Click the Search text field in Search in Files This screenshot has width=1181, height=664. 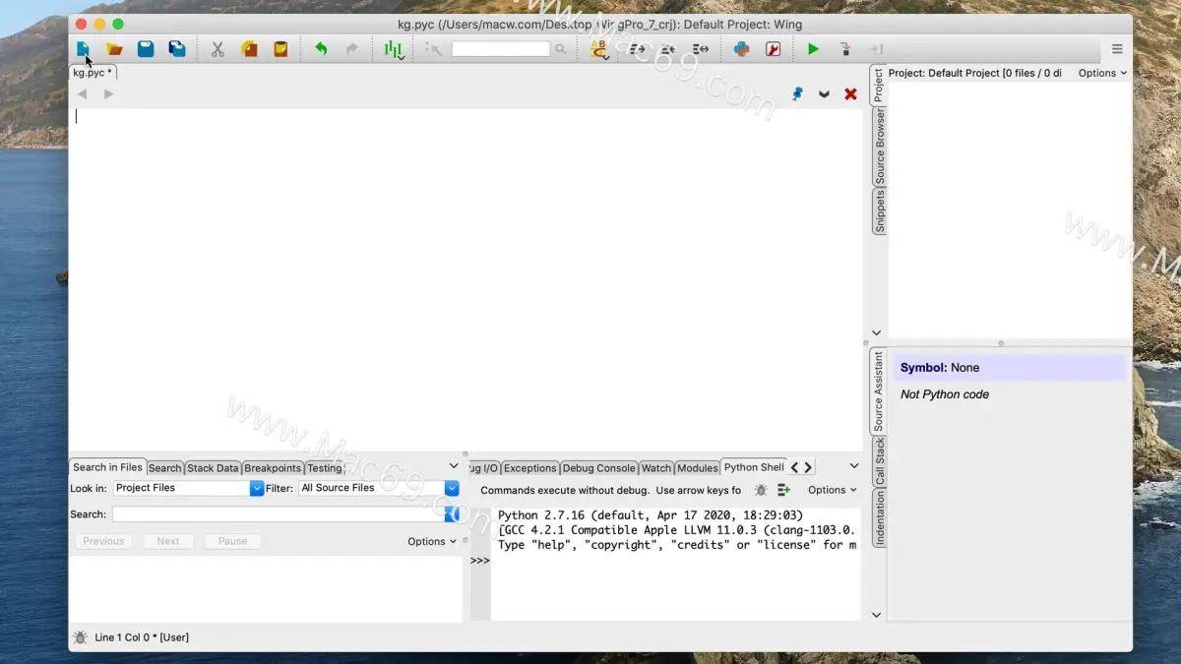[x=278, y=514]
